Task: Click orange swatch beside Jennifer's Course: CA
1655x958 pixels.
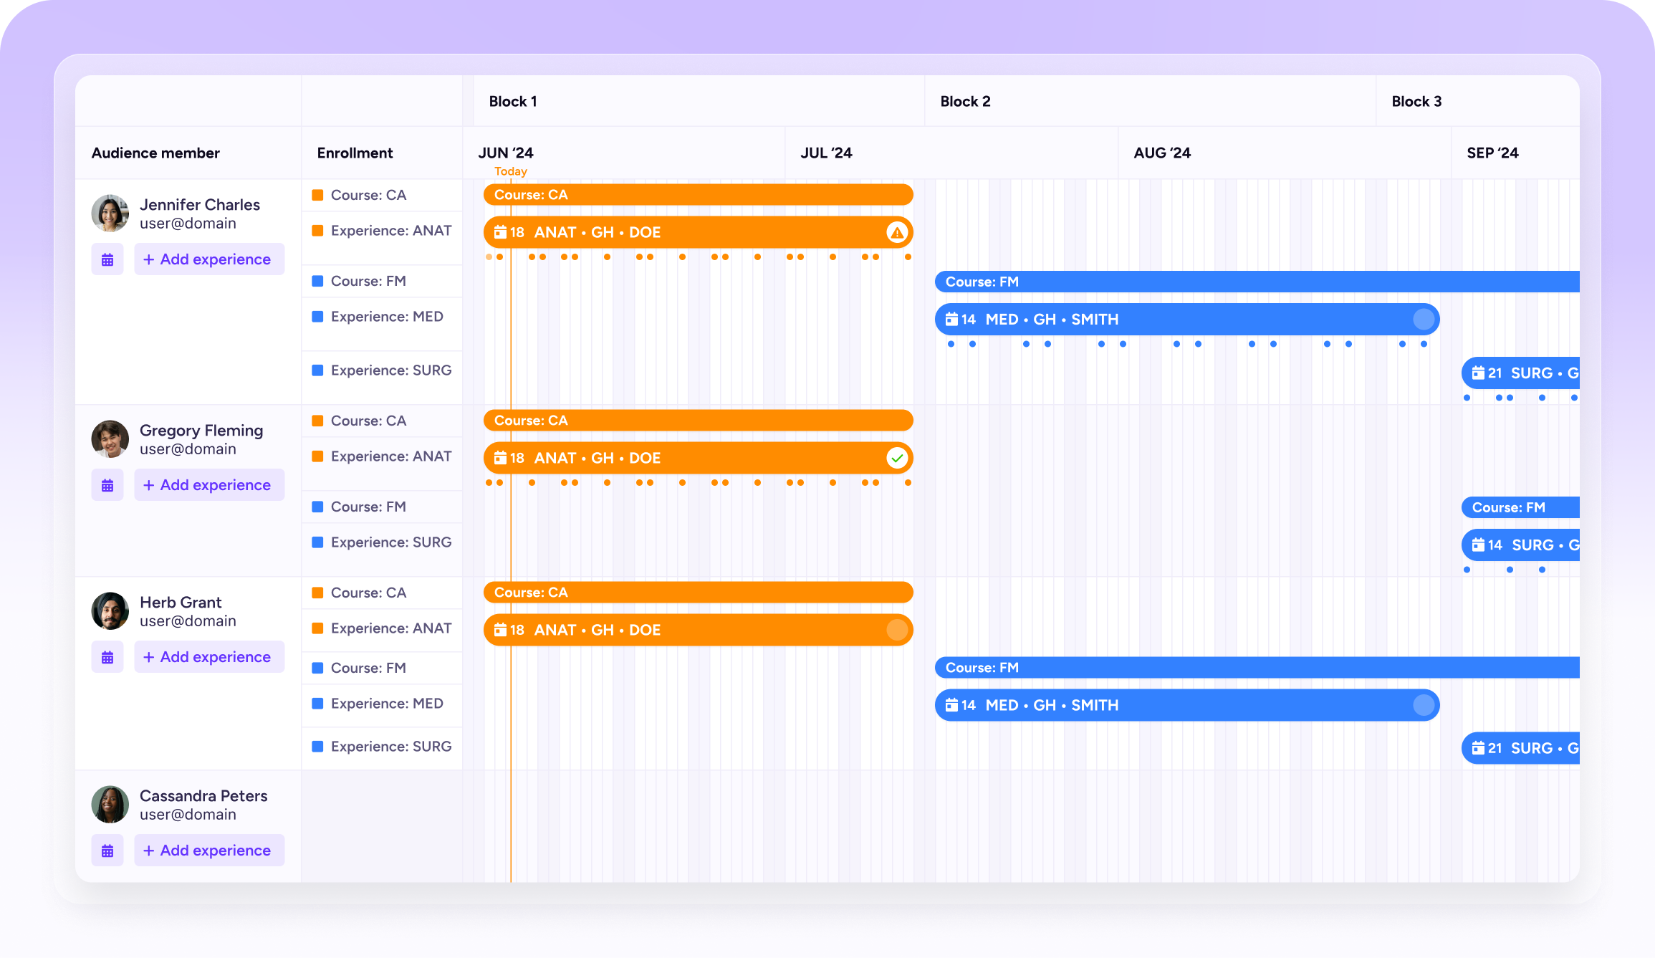Action: pyautogui.click(x=318, y=195)
